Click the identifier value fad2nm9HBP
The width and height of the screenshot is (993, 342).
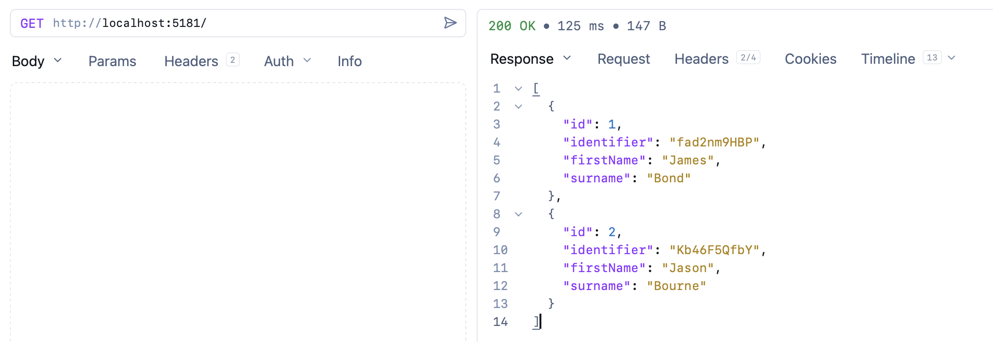point(714,142)
